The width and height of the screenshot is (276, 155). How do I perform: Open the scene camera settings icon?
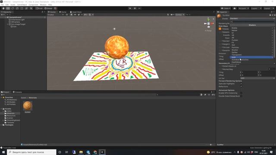172,15
